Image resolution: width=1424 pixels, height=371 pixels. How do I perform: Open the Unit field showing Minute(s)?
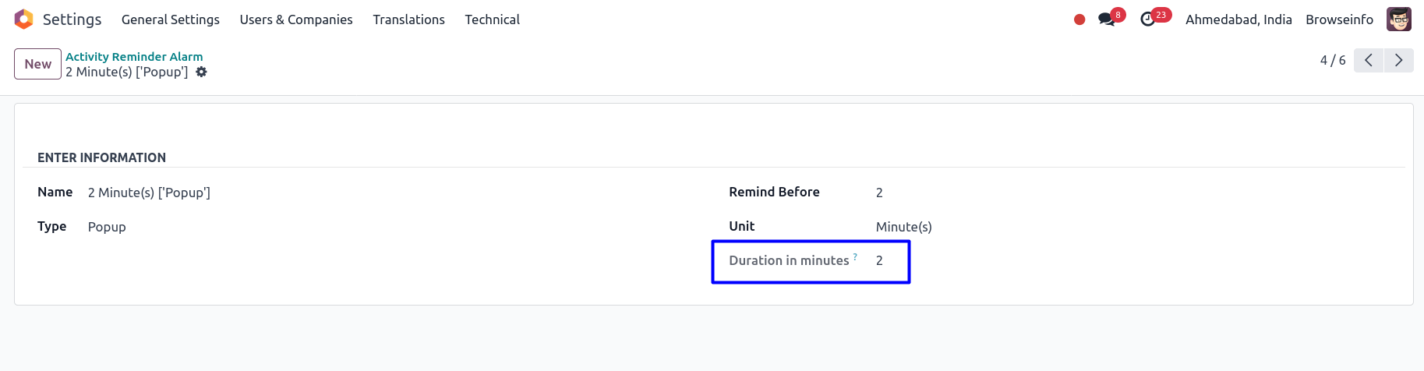tap(903, 227)
